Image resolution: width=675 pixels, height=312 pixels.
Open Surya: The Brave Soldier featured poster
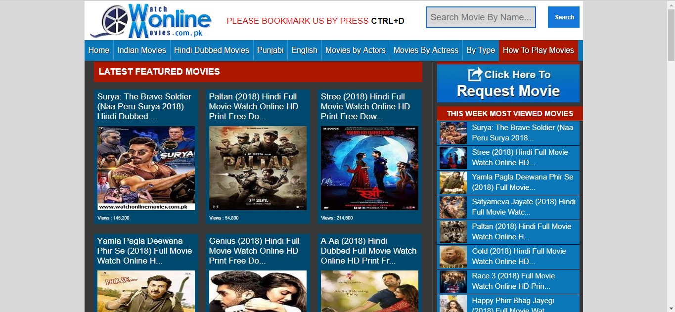point(146,168)
